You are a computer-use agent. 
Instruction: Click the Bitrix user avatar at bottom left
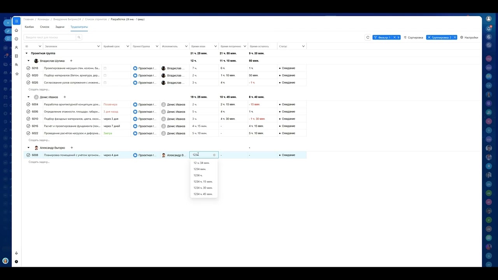(5, 261)
